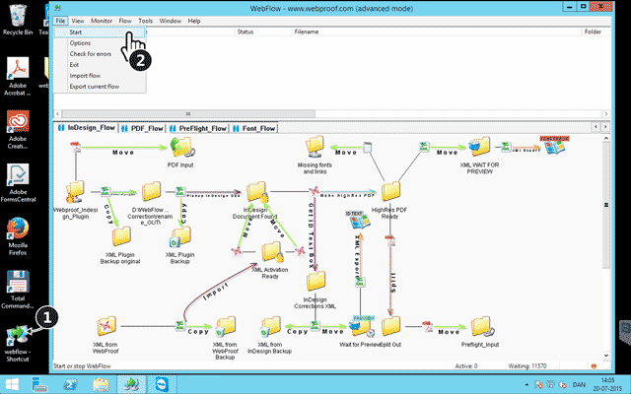Open Adobe Acrobat desktop shortcut
This screenshot has height=394, width=631.
[x=18, y=77]
